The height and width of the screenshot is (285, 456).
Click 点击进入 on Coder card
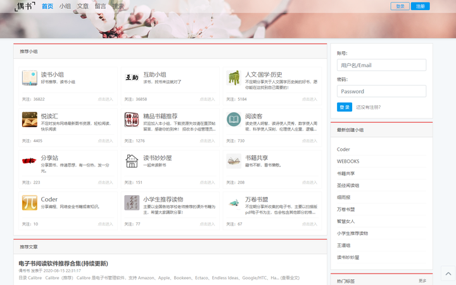pyautogui.click(x=105, y=224)
